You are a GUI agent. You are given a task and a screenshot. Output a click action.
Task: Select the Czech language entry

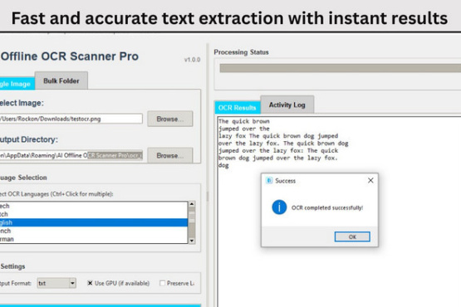click(94, 206)
